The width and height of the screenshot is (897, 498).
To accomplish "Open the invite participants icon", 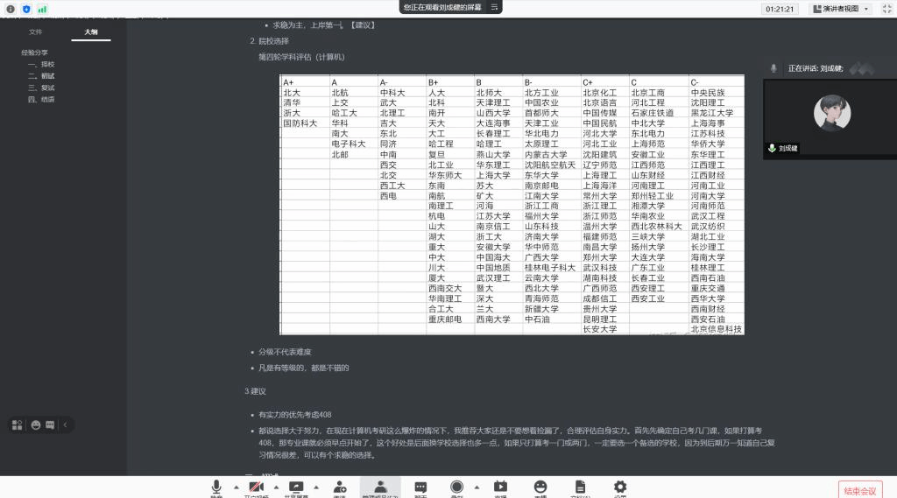I will point(339,487).
